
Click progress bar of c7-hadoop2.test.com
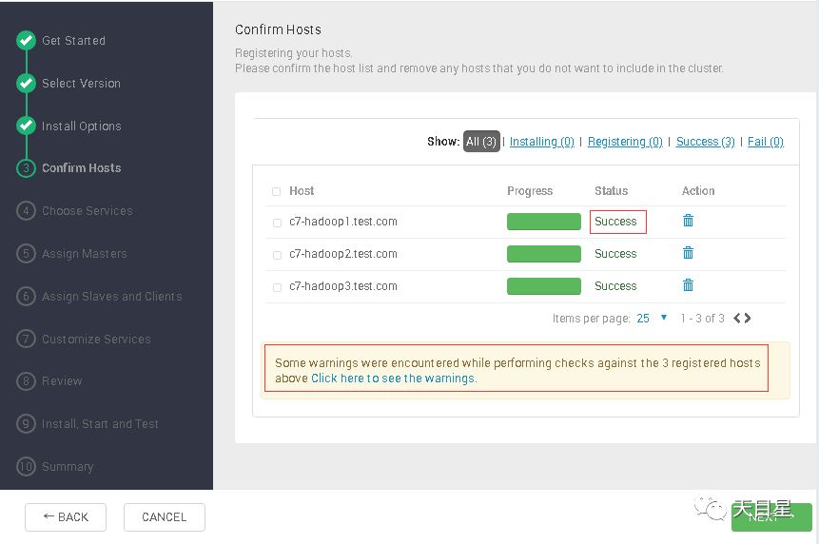(x=544, y=254)
